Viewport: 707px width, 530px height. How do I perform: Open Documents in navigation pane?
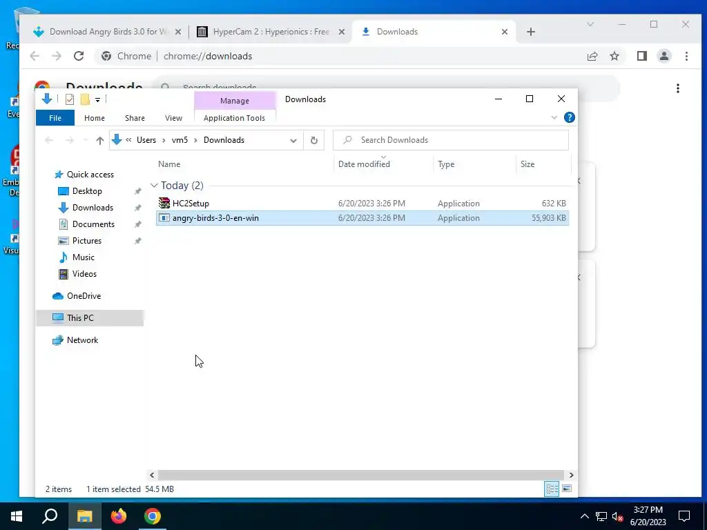click(x=93, y=224)
